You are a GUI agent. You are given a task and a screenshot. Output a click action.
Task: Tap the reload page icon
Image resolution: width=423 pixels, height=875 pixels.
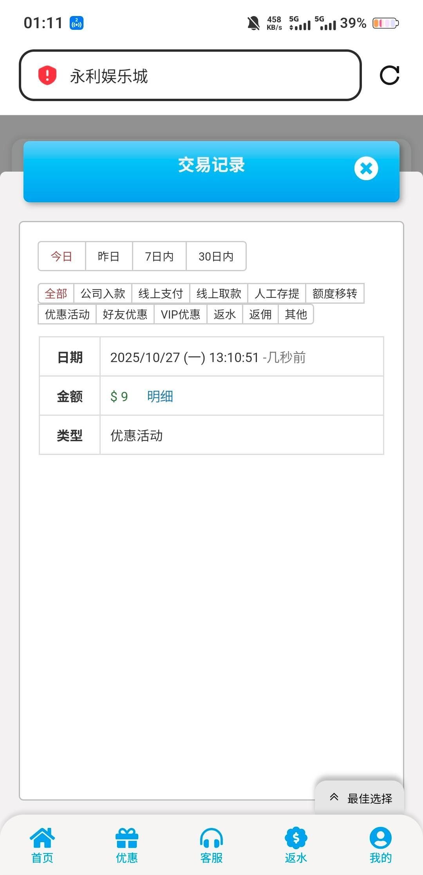pyautogui.click(x=389, y=75)
